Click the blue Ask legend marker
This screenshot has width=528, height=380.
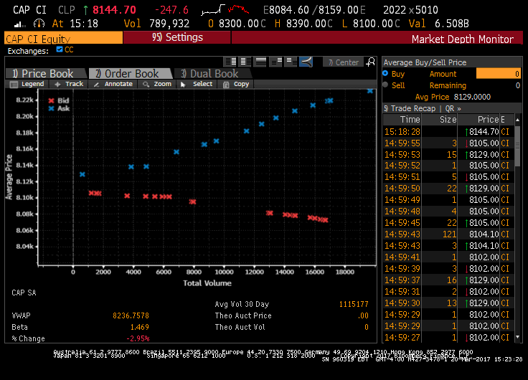coord(51,108)
